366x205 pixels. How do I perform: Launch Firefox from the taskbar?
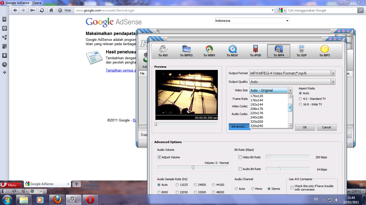click(x=57, y=199)
